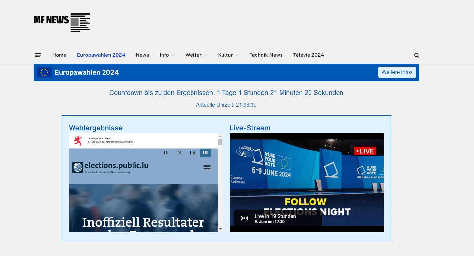Open the Télévie 2024 link

tap(309, 55)
